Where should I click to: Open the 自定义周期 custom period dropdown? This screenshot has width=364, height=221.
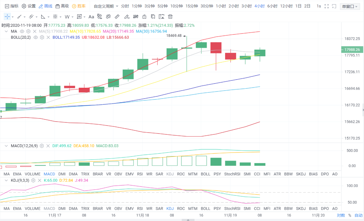(x=106, y=6)
